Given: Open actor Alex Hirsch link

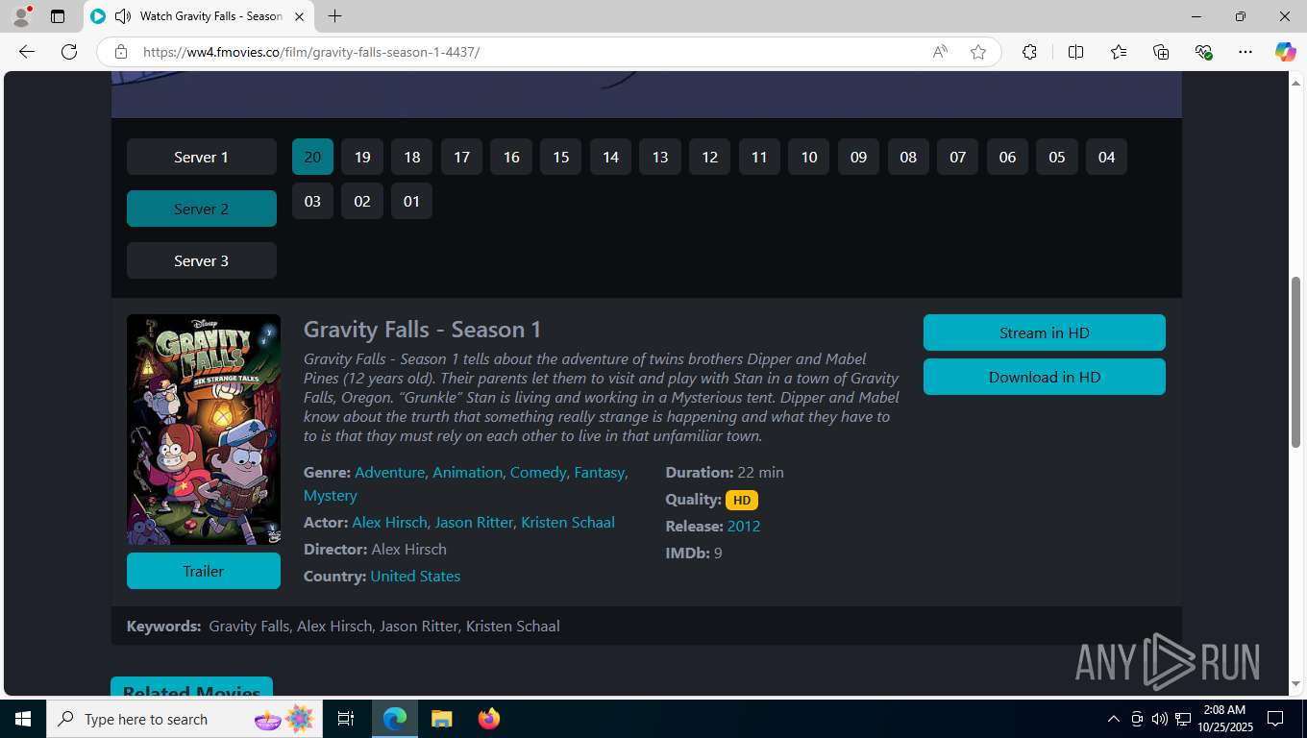Looking at the screenshot, I should pos(389,522).
